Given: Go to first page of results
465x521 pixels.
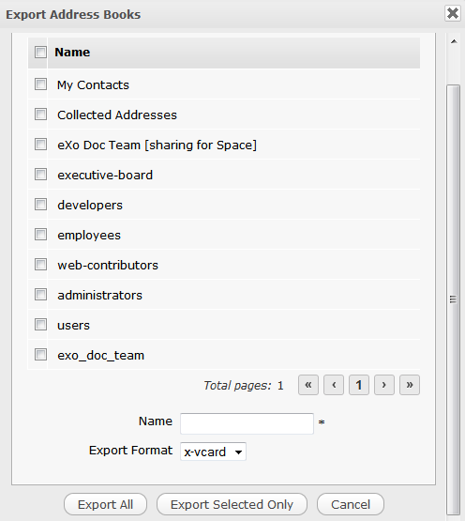Looking at the screenshot, I should coord(308,385).
